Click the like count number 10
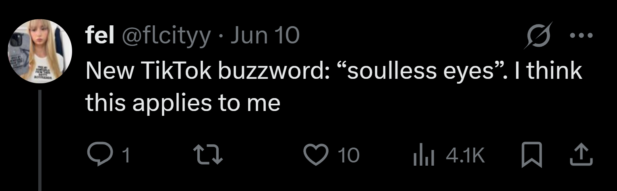This screenshot has width=617, height=191. coord(348,155)
